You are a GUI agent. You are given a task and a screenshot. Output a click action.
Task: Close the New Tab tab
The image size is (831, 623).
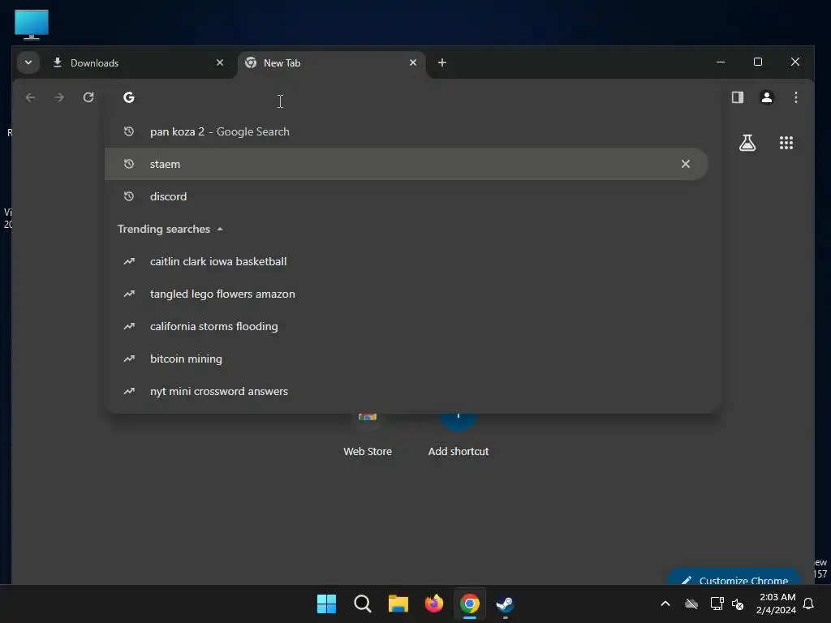pyautogui.click(x=413, y=62)
